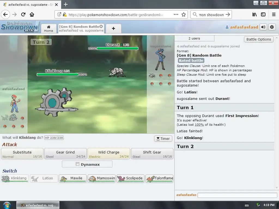Click into the battle chat input

(237, 195)
